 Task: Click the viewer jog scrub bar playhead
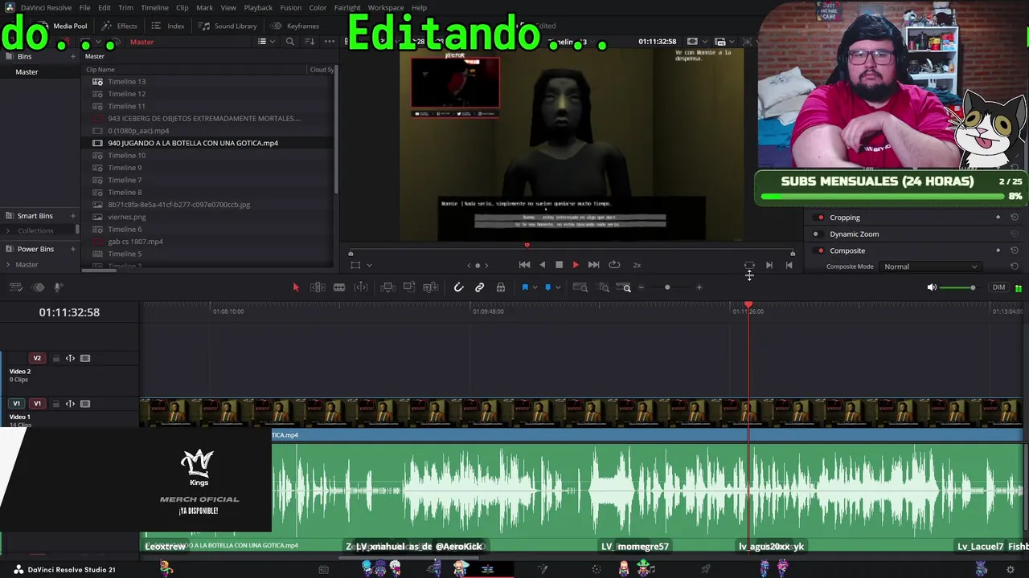(x=527, y=246)
